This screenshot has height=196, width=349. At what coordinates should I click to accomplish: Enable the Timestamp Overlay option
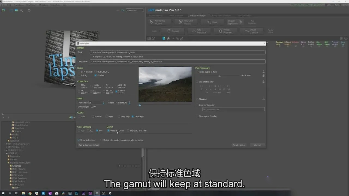coord(206,116)
